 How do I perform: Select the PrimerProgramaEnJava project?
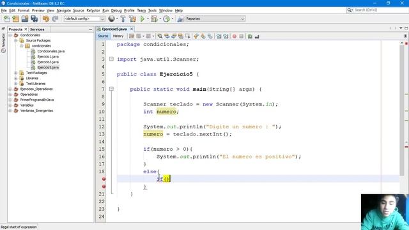click(x=37, y=100)
